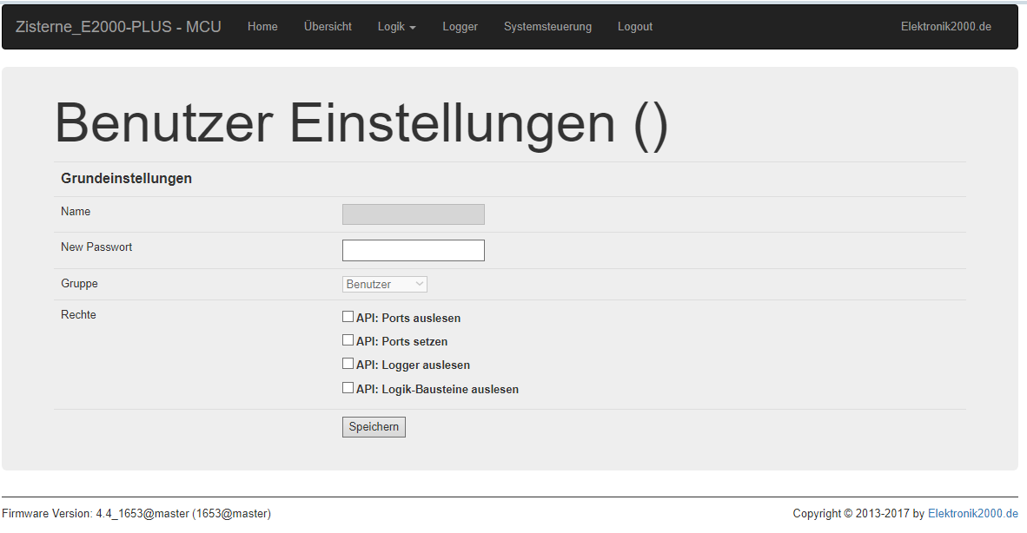Open Elektronik2000.de link in top navbar
1027x533 pixels.
point(945,27)
